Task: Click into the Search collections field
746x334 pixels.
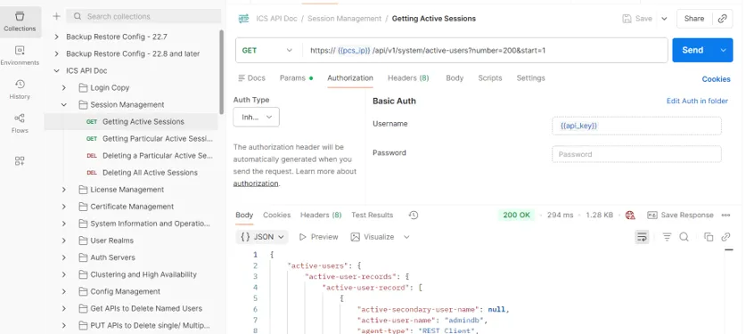Action: [143, 16]
